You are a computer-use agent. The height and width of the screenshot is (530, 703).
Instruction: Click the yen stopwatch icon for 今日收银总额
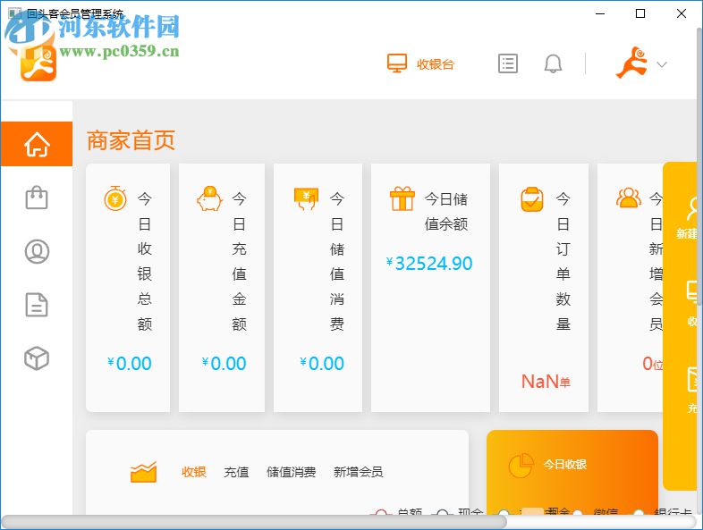coord(115,198)
